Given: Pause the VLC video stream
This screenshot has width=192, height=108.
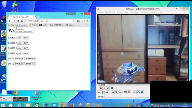Looking at the screenshot, I should click(x=103, y=92).
